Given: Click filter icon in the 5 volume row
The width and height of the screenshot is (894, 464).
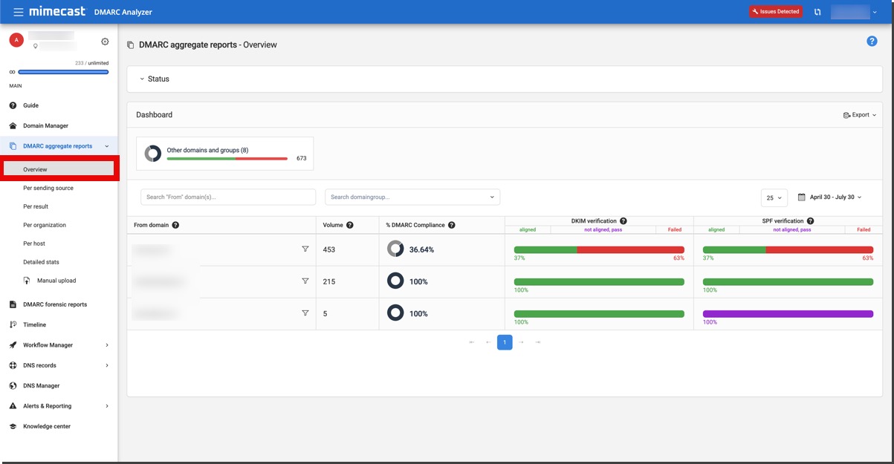Looking at the screenshot, I should click(x=305, y=313).
